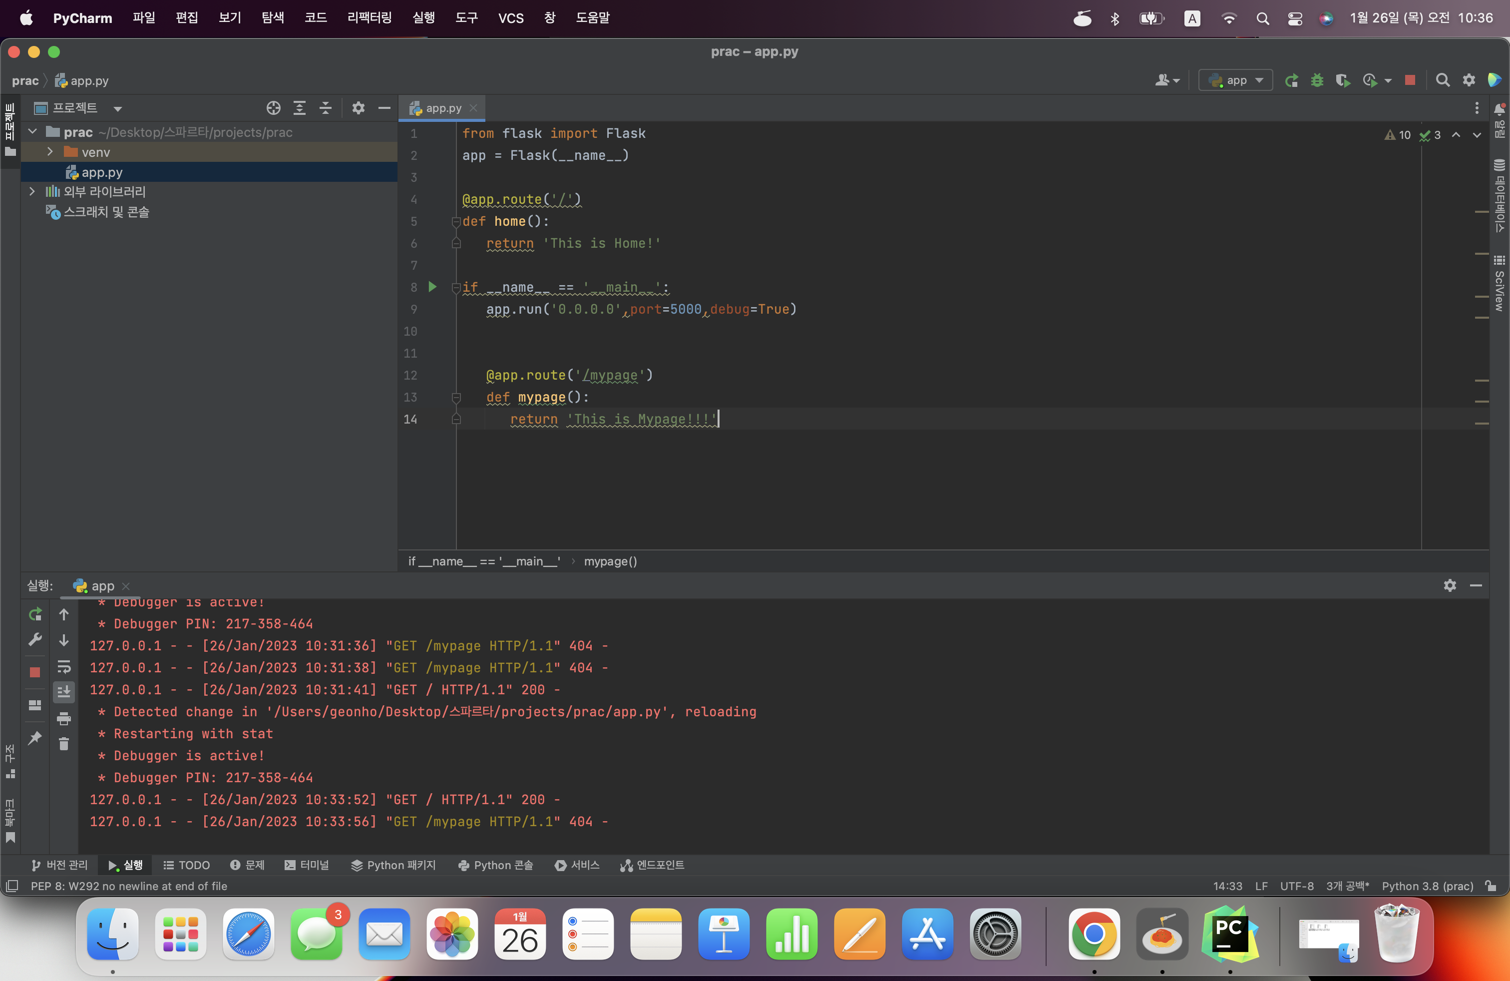The width and height of the screenshot is (1510, 981).
Task: Collapse the prac project folder
Action: point(33,132)
